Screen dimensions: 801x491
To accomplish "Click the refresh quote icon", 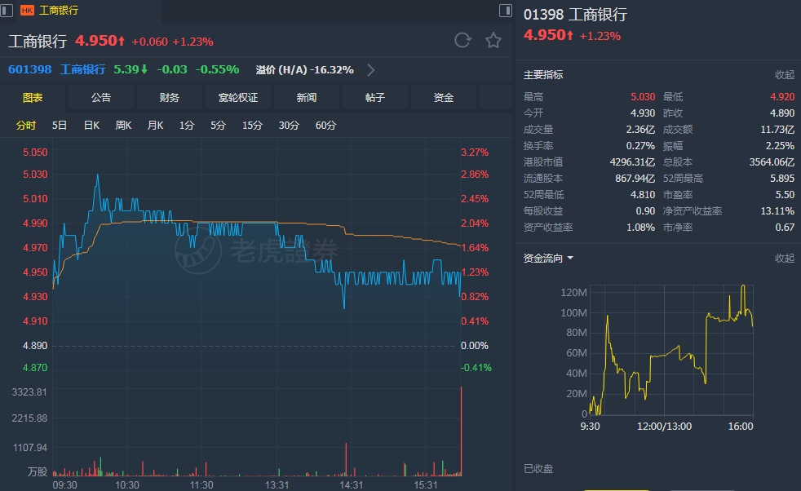I will pos(462,41).
